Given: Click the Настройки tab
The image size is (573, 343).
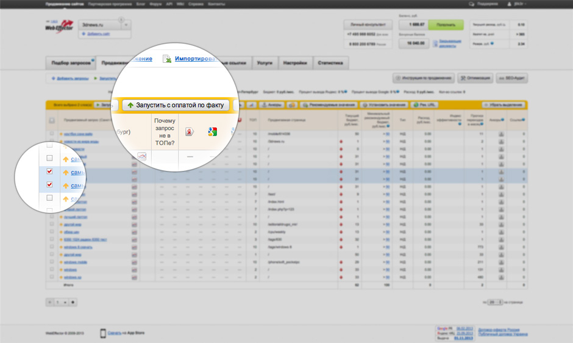Looking at the screenshot, I should (295, 63).
